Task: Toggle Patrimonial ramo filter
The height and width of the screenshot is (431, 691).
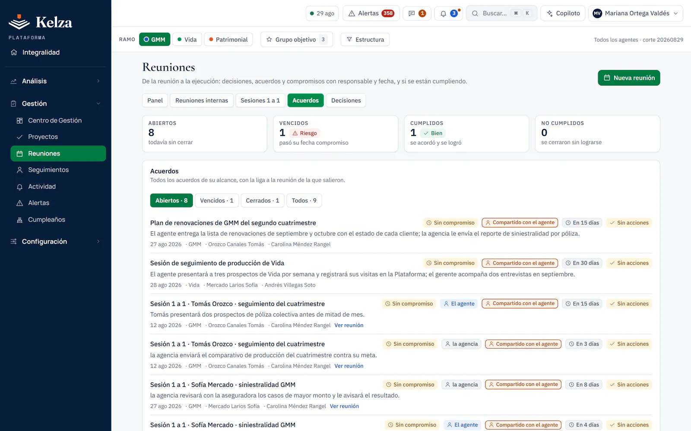Action: [228, 40]
